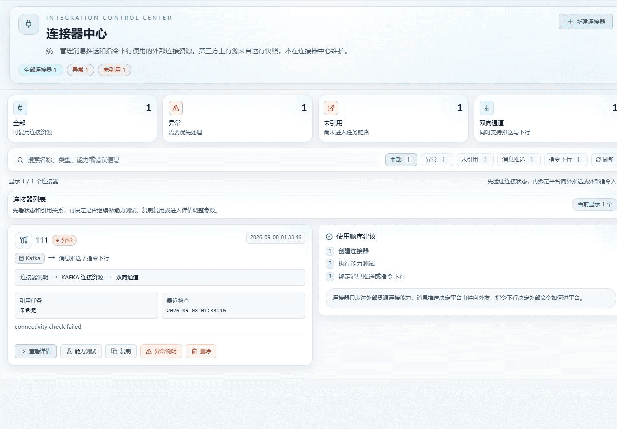Click the 刷新 refresh button
Viewport: 617px width, 429px height.
point(604,159)
